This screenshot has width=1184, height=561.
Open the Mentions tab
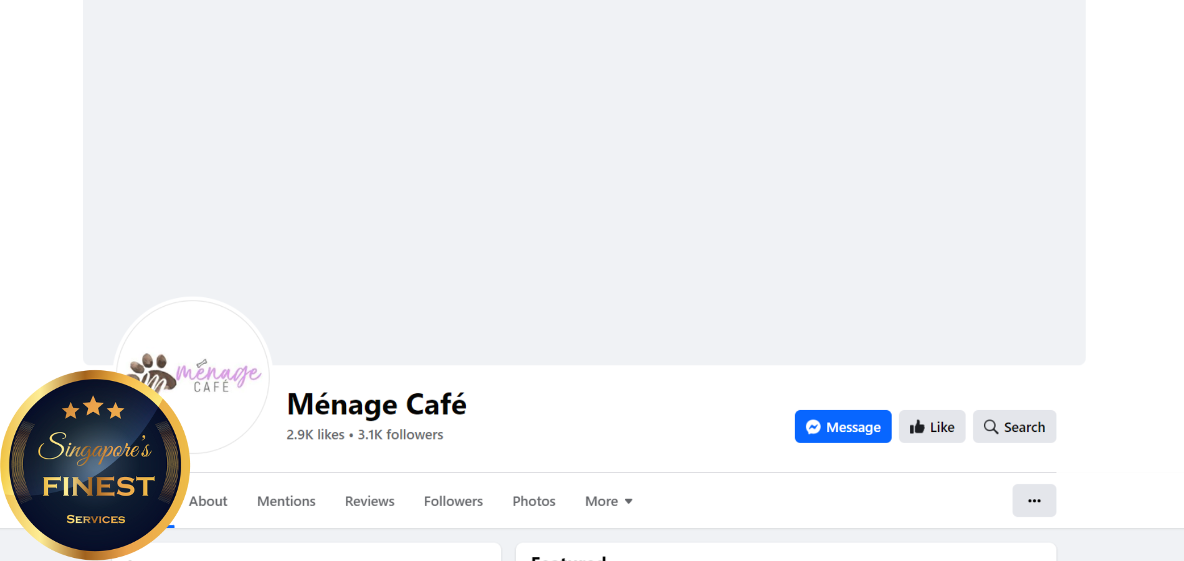tap(286, 501)
